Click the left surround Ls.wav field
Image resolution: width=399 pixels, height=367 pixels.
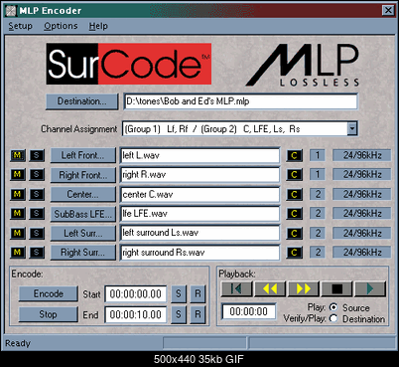point(199,233)
